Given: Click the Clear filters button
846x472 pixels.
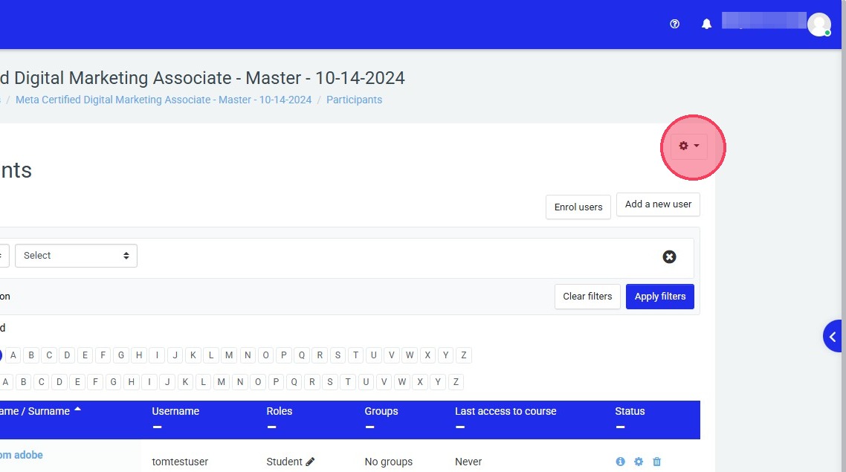Looking at the screenshot, I should pyautogui.click(x=587, y=297).
